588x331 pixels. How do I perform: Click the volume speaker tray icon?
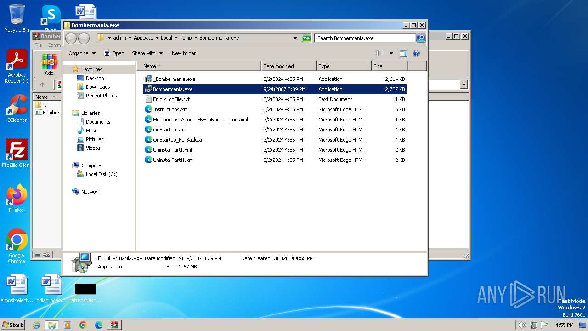pos(522,325)
